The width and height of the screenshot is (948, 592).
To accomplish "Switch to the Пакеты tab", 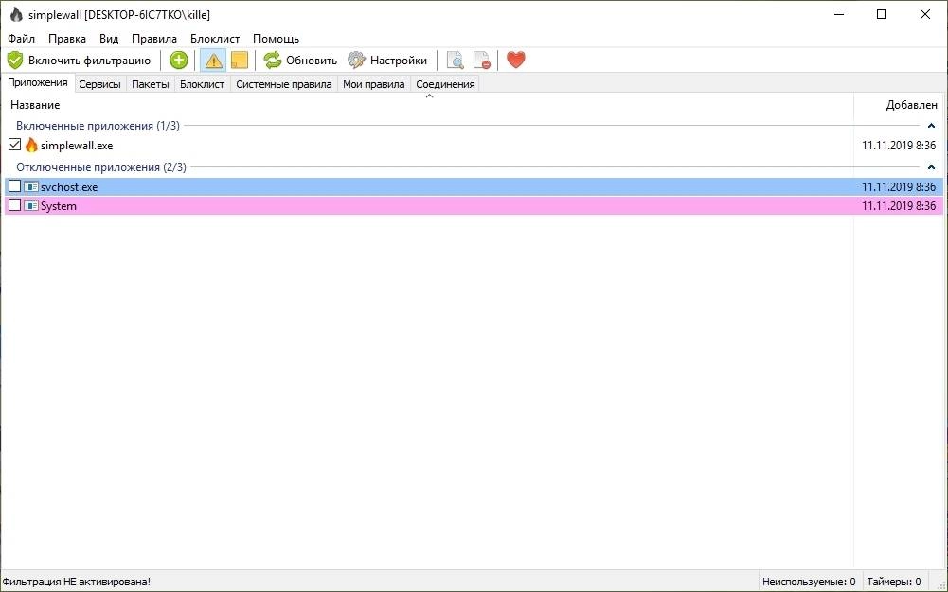I will (150, 84).
